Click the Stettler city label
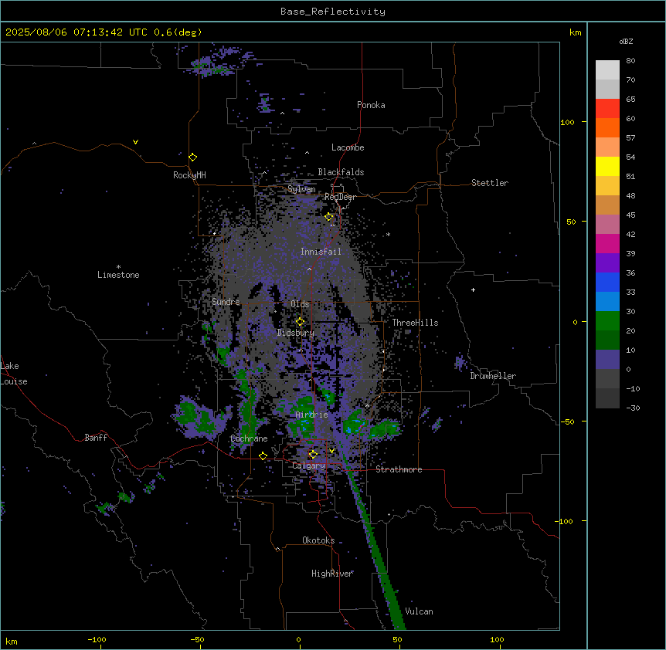Image resolution: width=666 pixels, height=650 pixels. point(490,183)
